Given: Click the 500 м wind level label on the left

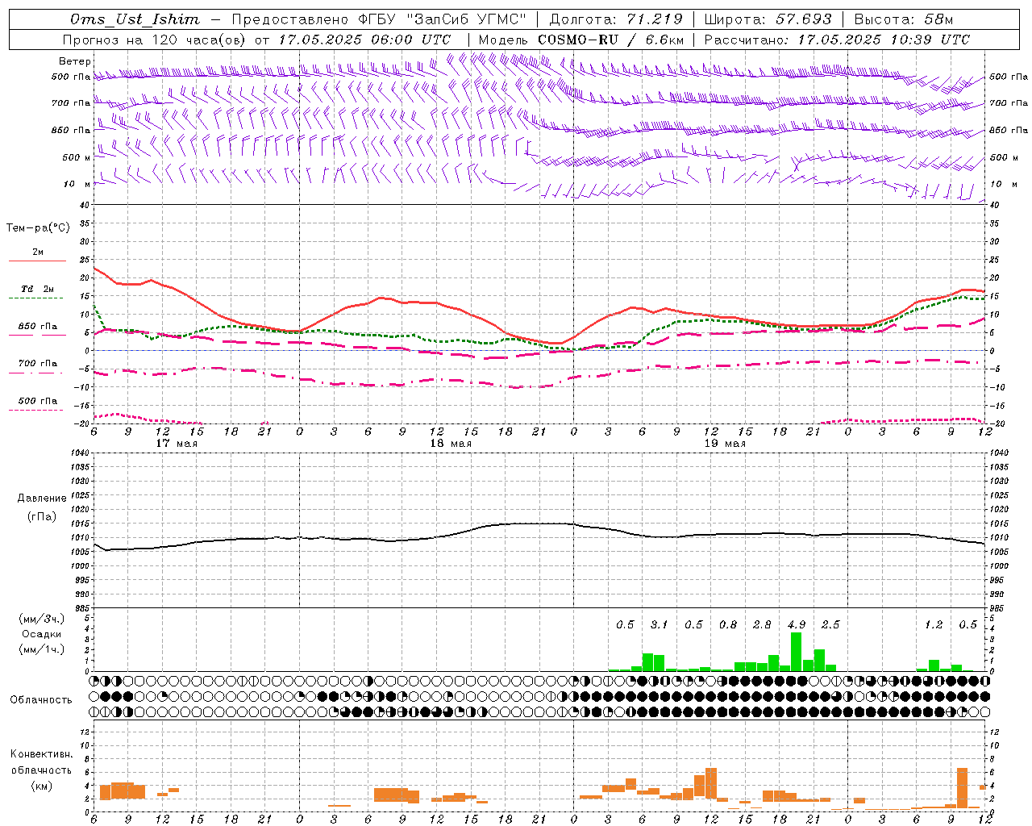Looking at the screenshot, I should coord(77,157).
